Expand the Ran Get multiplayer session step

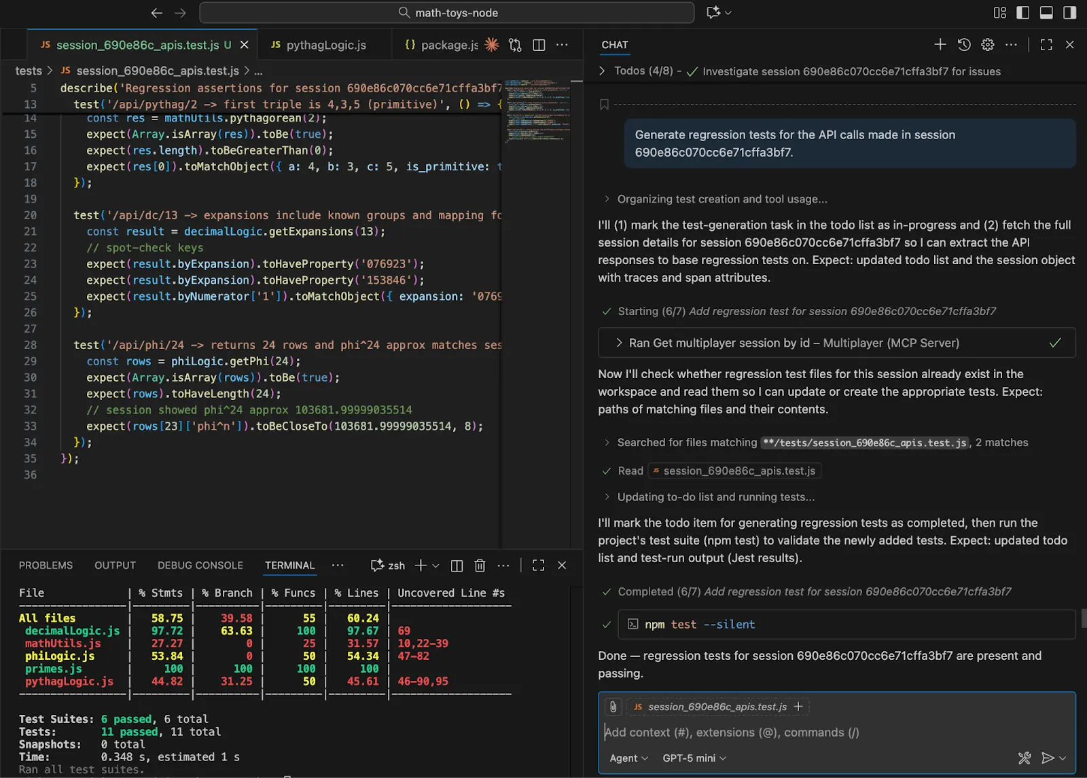(x=619, y=343)
